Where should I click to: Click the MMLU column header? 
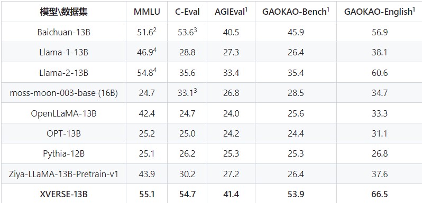pos(146,12)
